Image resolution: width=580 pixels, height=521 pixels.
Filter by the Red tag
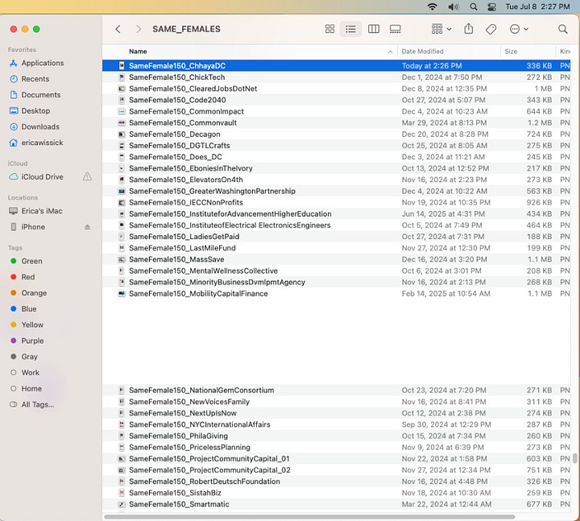pyautogui.click(x=28, y=277)
